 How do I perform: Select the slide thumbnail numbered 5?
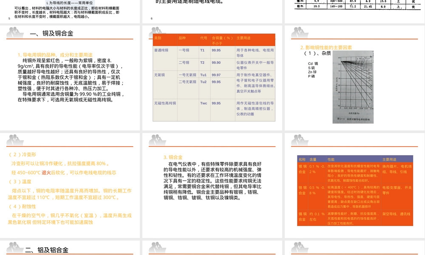coord(70,11)
